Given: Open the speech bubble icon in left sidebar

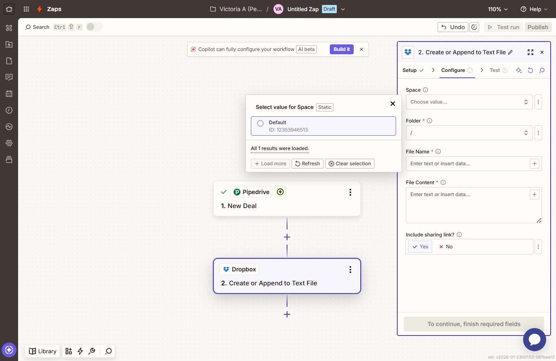Looking at the screenshot, I should (x=9, y=77).
